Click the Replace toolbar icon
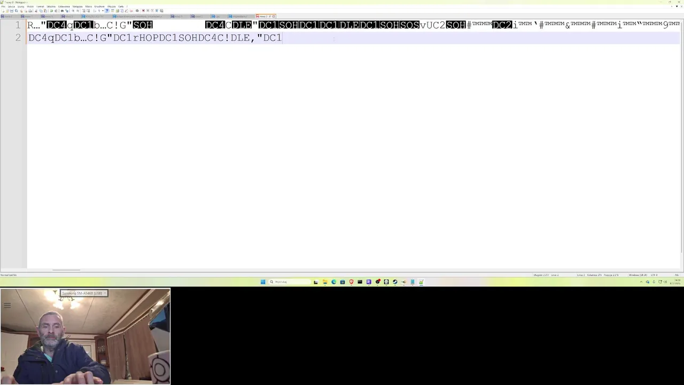 pyautogui.click(x=67, y=11)
